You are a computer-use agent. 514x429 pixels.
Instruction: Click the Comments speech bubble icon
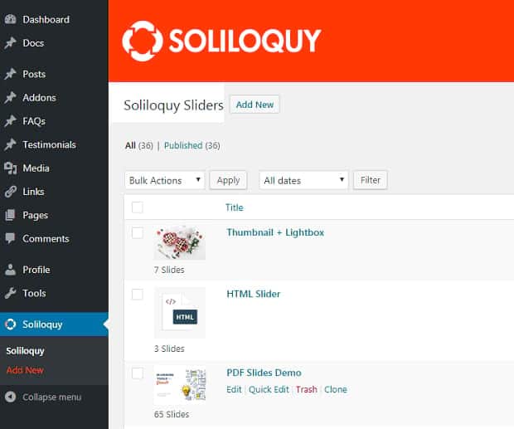tap(10, 238)
